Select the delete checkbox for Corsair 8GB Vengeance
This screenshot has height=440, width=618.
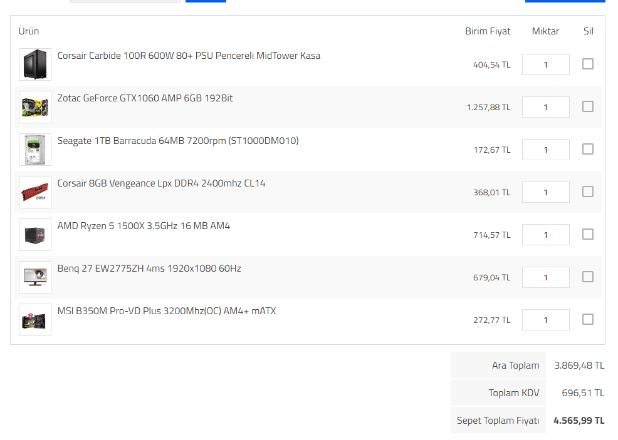pyautogui.click(x=588, y=192)
